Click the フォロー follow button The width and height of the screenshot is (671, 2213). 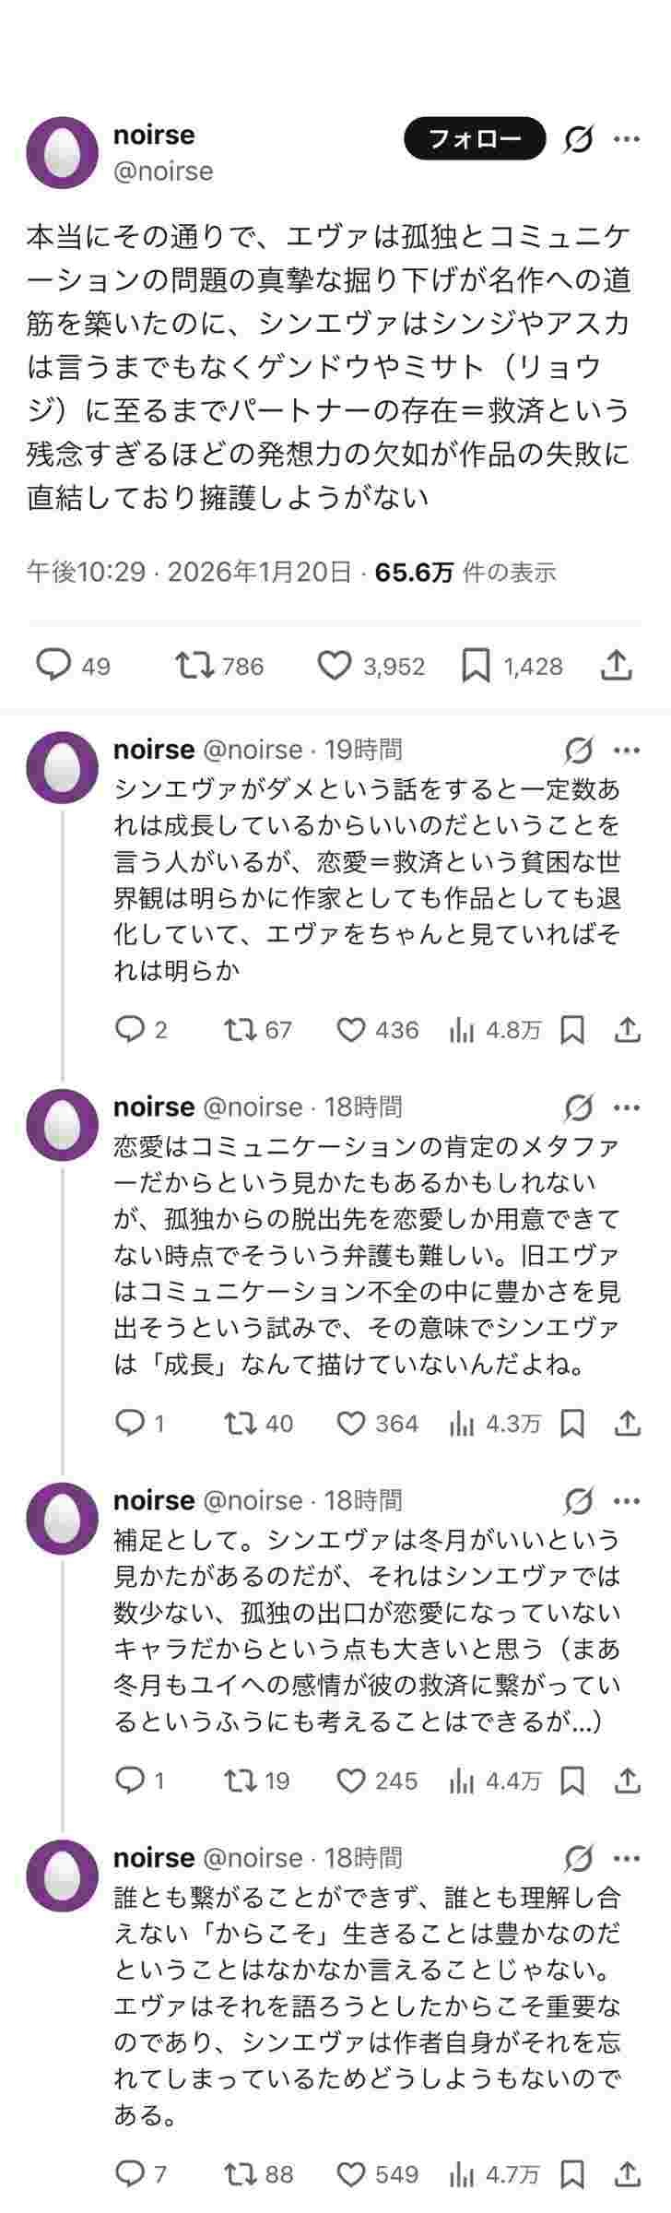(475, 139)
